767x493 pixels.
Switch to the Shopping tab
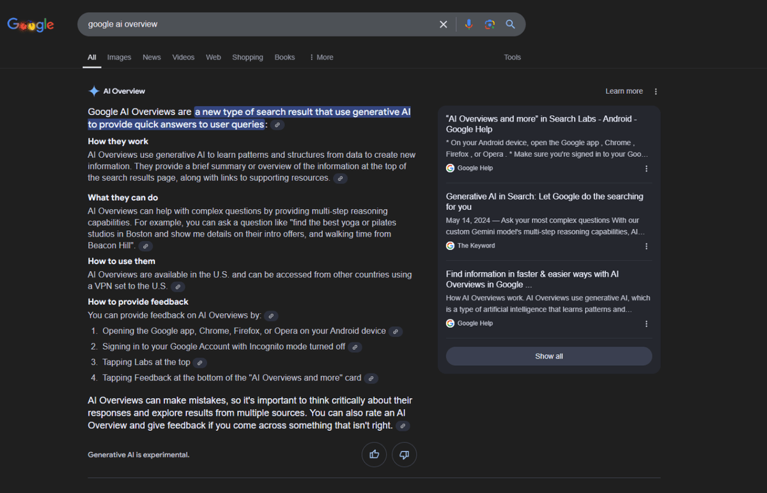point(247,58)
